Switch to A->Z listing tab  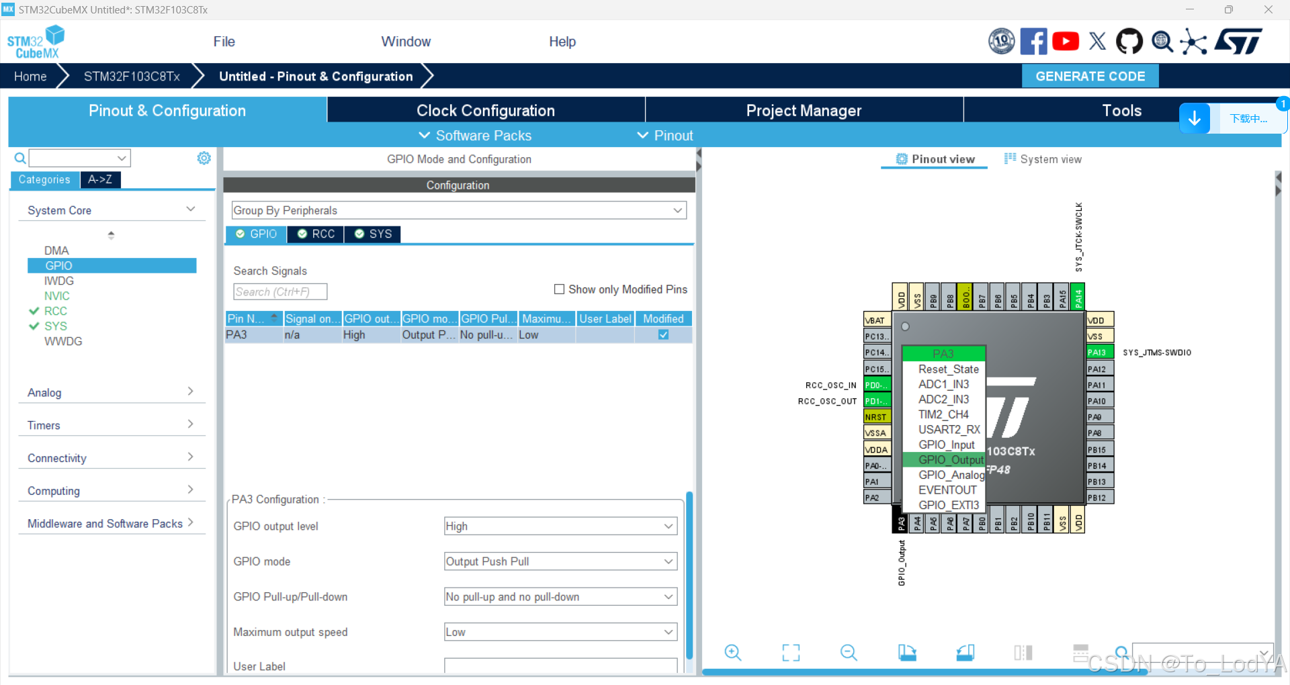click(100, 179)
